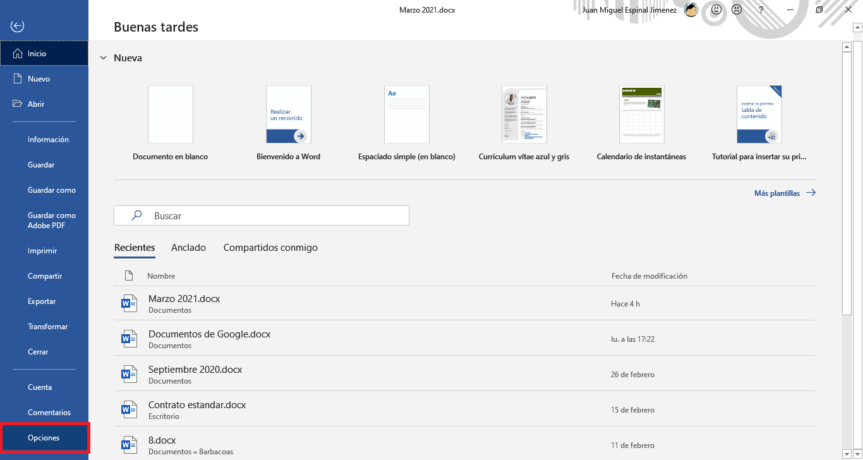
Task: Collapse the Nueva section chevron
Action: (104, 57)
